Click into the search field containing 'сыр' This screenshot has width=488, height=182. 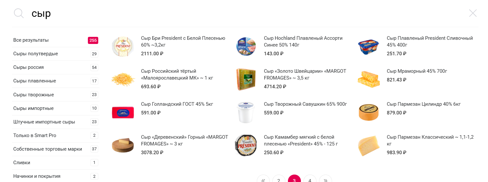point(246,14)
